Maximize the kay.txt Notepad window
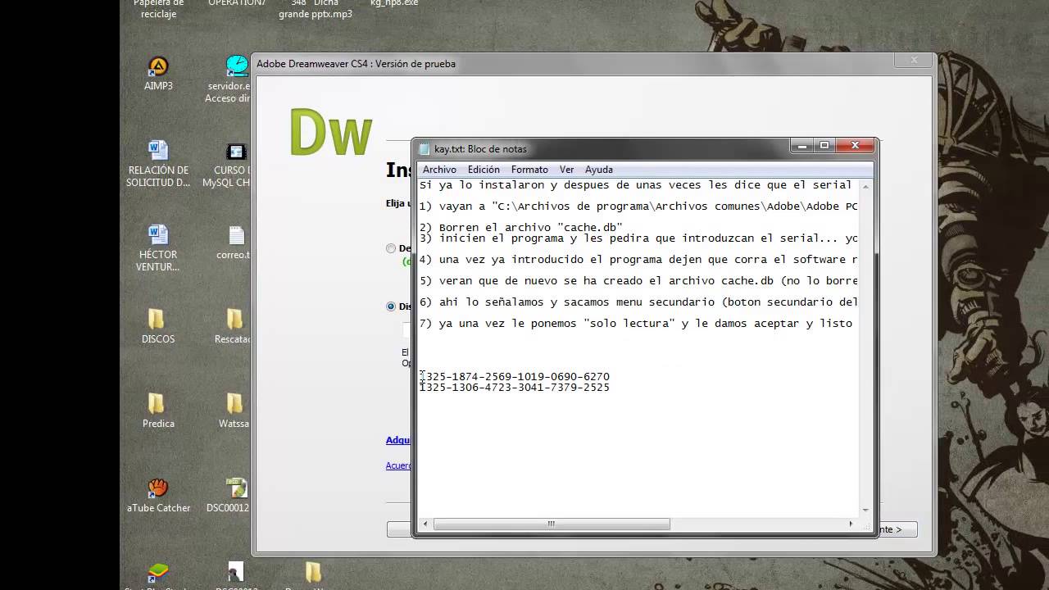This screenshot has width=1049, height=590. tap(824, 146)
